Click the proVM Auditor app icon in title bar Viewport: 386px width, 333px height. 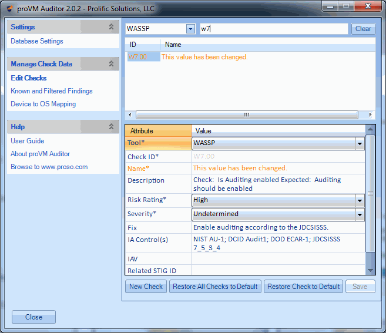(x=9, y=9)
